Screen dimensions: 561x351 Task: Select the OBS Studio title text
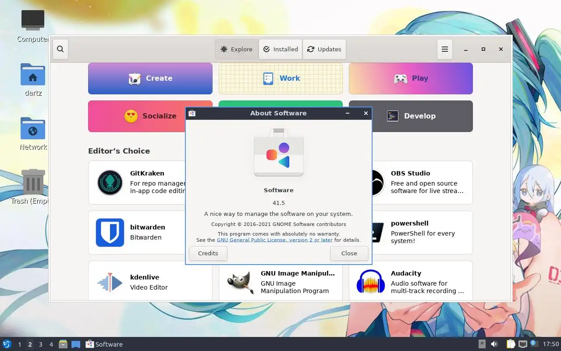(x=411, y=173)
